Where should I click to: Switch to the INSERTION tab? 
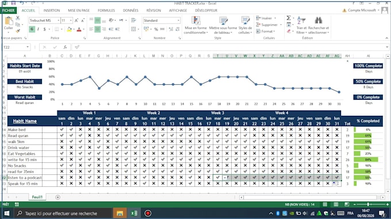point(52,10)
